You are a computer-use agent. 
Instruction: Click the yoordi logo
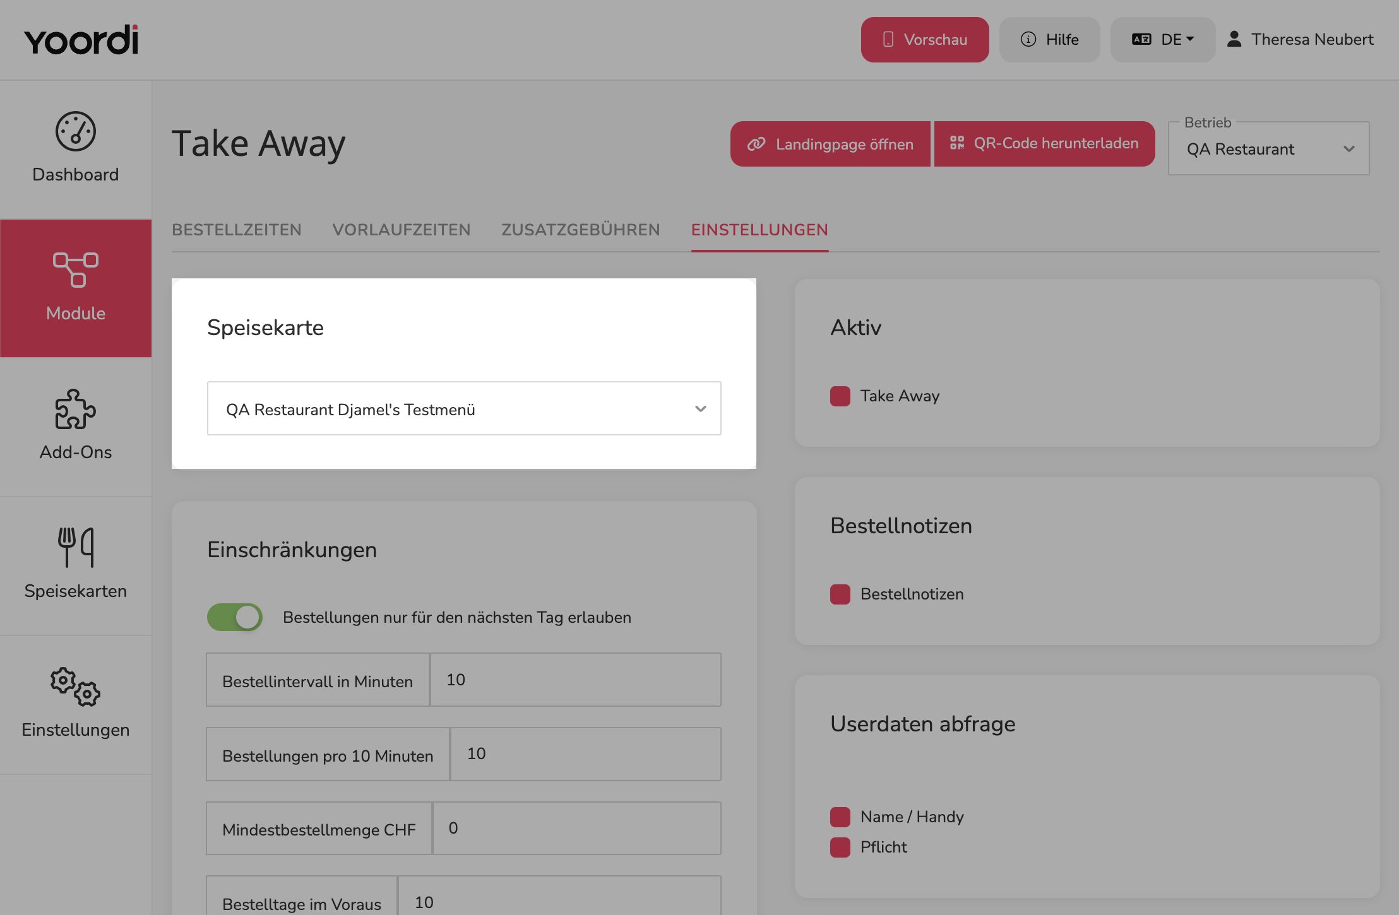(x=81, y=40)
